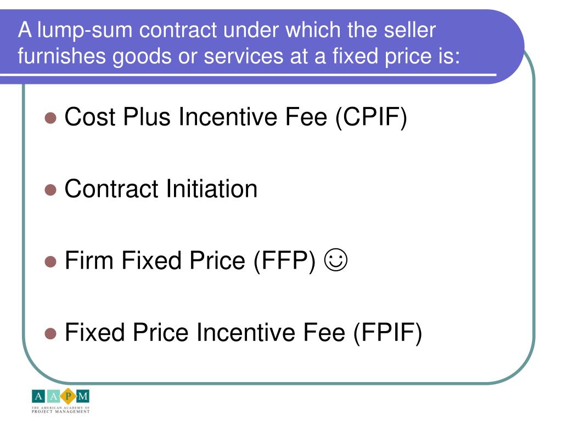Choose the Fixed Price Incentive Fee (FPIF) option

[243, 333]
